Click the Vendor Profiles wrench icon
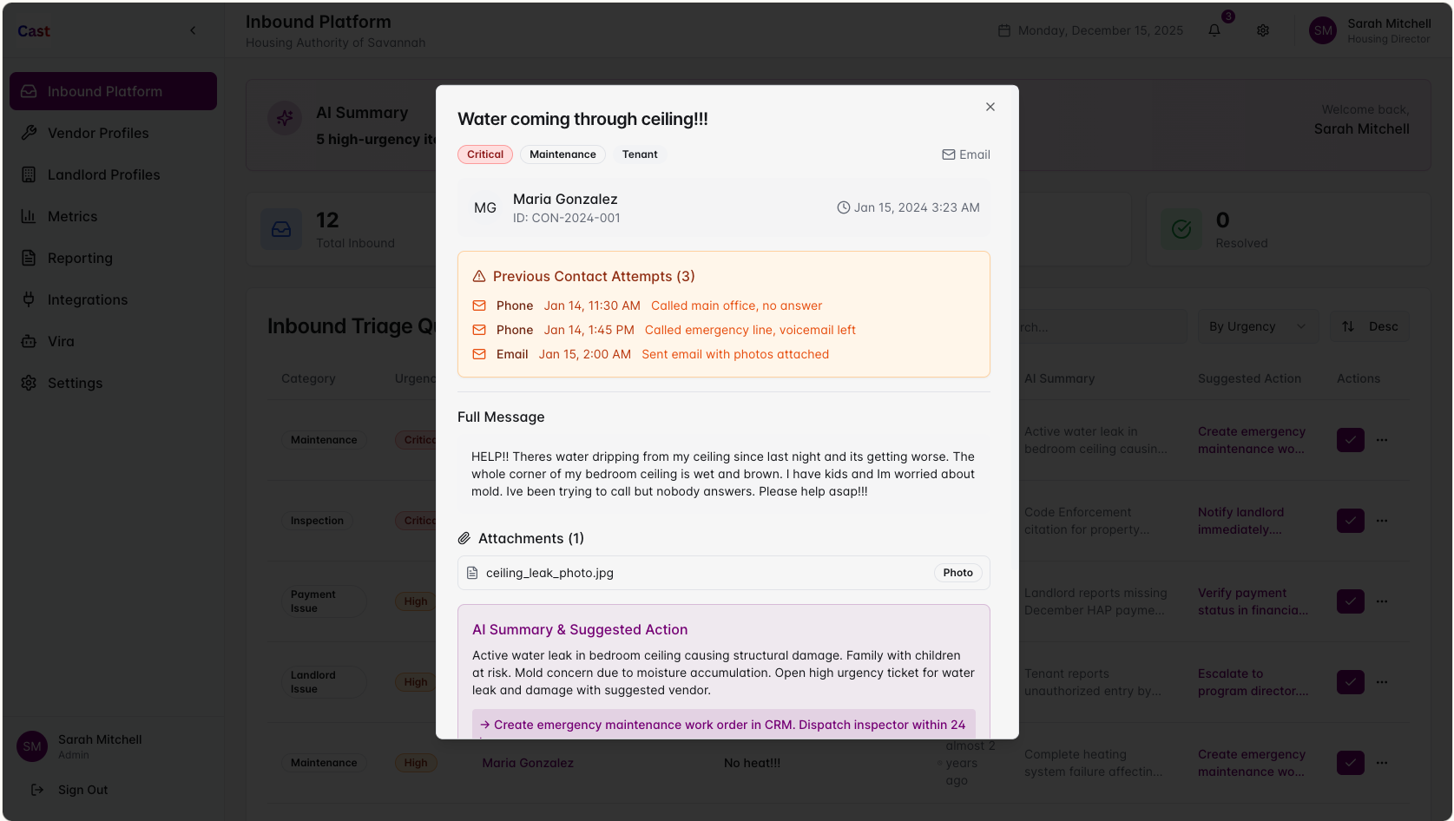The image size is (1454, 821). (29, 133)
